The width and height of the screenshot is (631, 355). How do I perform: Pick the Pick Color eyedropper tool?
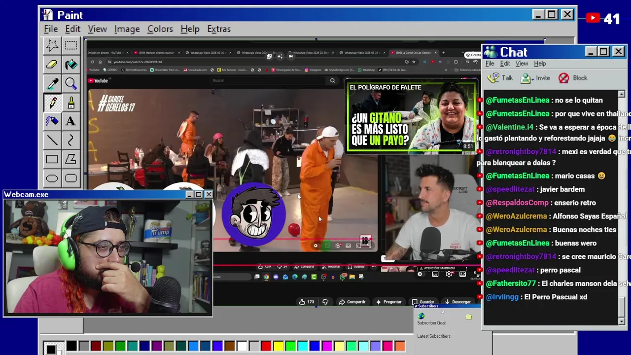coord(52,84)
